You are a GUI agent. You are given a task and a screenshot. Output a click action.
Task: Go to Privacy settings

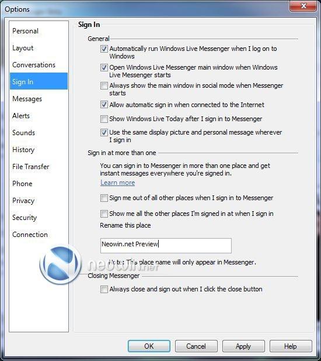39,201
